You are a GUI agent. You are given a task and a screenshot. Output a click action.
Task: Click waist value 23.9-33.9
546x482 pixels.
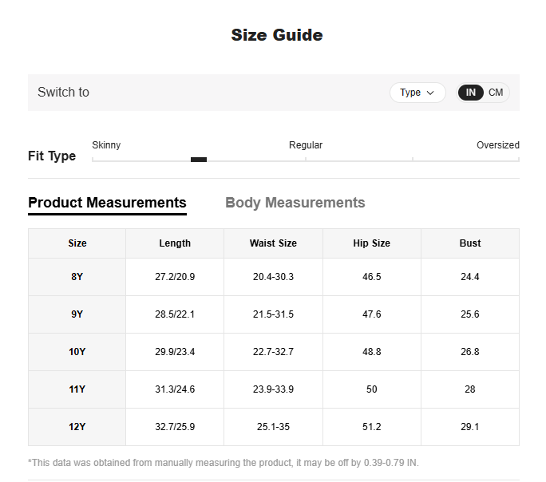coord(273,389)
